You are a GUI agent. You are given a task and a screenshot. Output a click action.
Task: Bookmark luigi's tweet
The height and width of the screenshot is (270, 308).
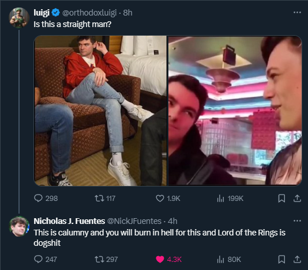point(281,198)
